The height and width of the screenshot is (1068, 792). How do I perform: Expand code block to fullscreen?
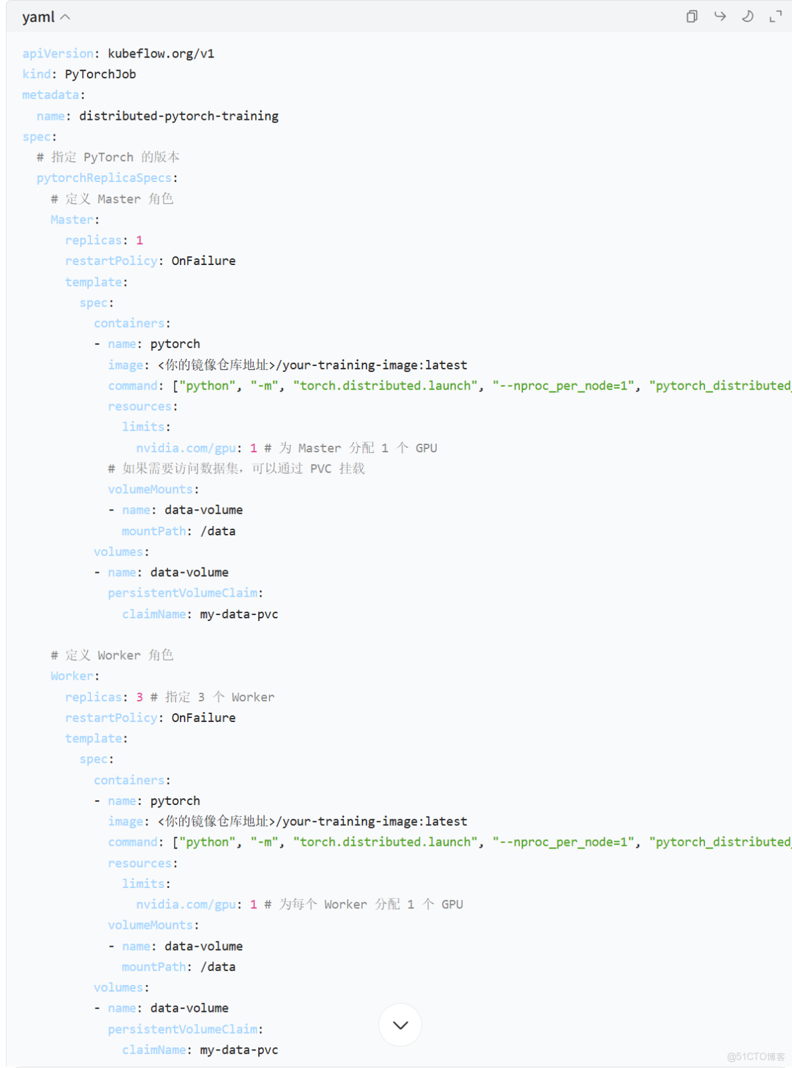(775, 17)
